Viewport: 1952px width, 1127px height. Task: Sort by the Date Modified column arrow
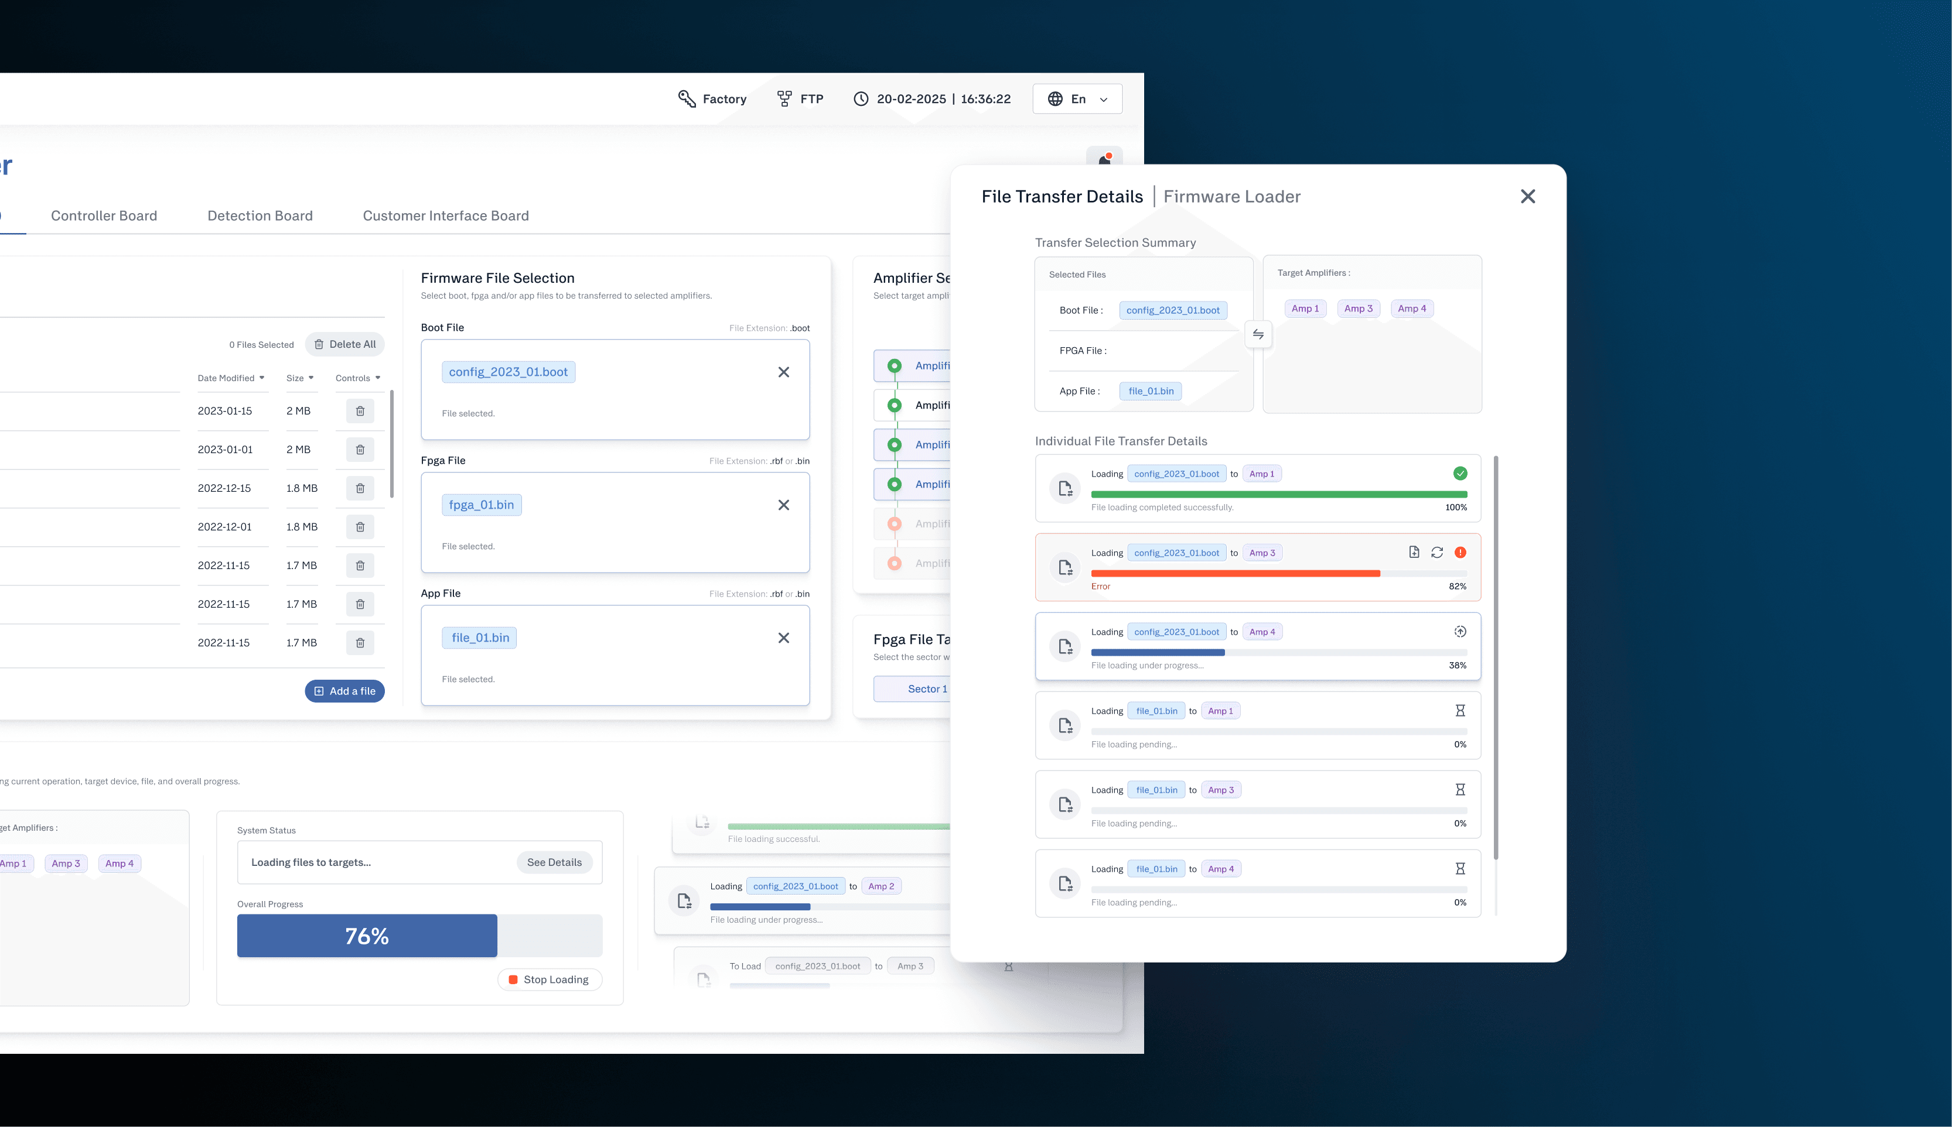tap(262, 378)
